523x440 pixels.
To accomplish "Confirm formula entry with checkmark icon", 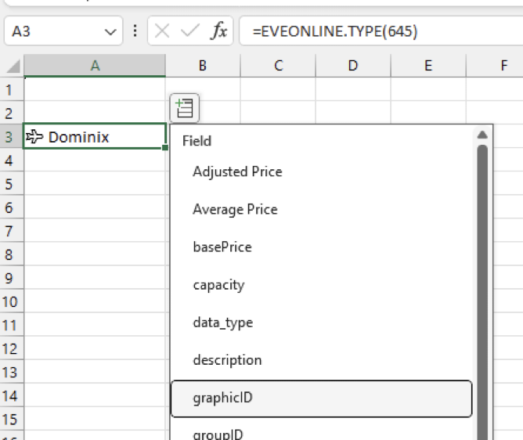I will coord(189,31).
